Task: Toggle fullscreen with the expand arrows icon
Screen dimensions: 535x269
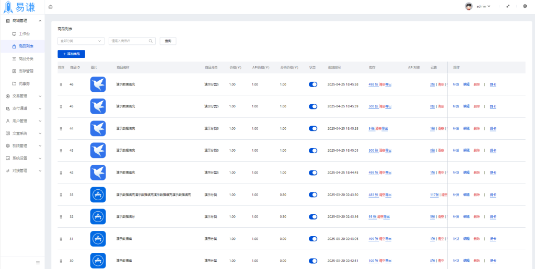Action: [x=508, y=6]
